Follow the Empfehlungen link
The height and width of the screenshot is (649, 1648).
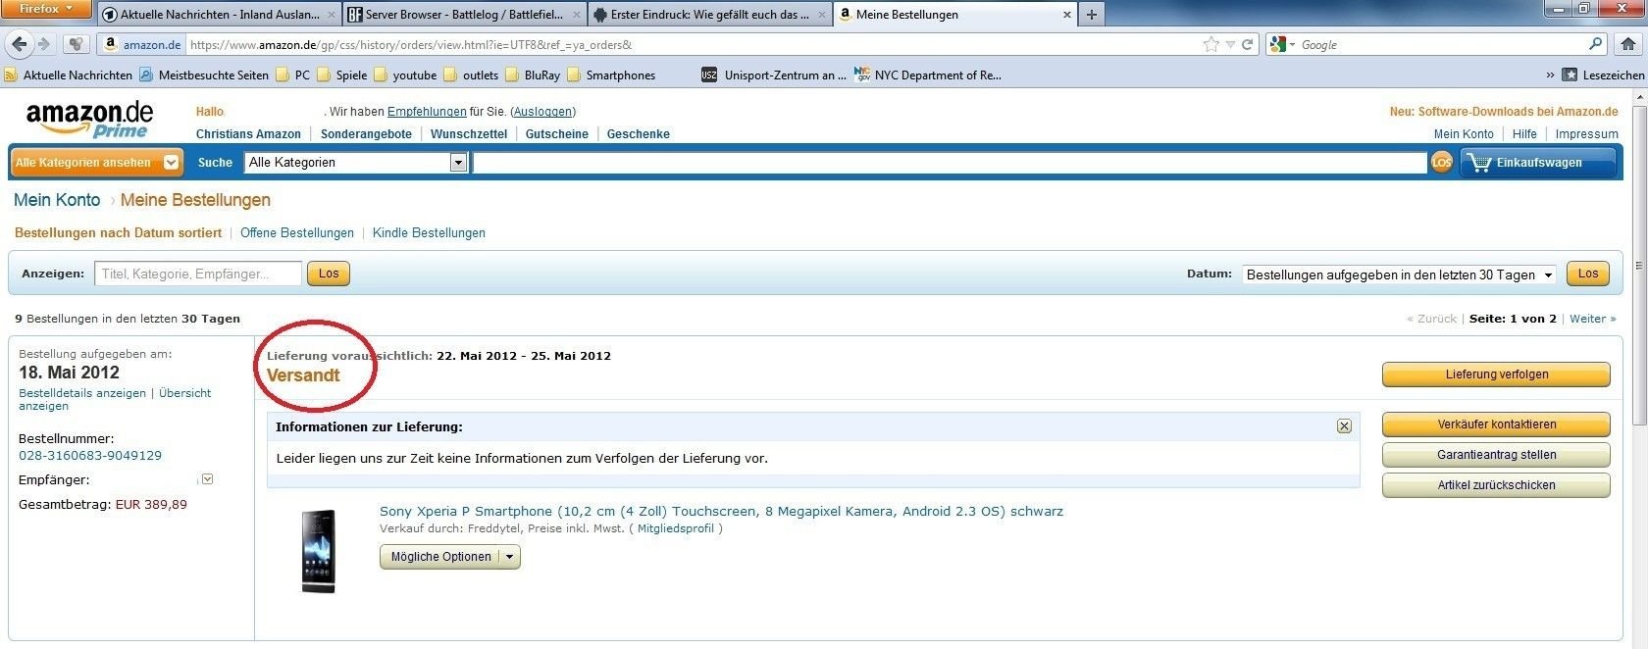[427, 112]
